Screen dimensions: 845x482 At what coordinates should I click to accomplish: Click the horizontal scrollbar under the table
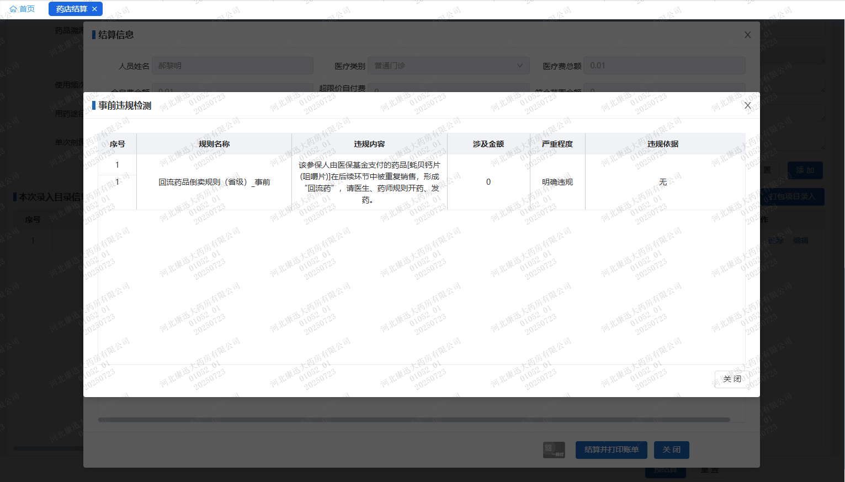(414, 420)
